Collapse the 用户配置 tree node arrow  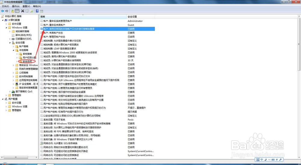(x=3, y=99)
